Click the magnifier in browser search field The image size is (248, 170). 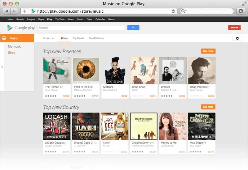click(184, 11)
